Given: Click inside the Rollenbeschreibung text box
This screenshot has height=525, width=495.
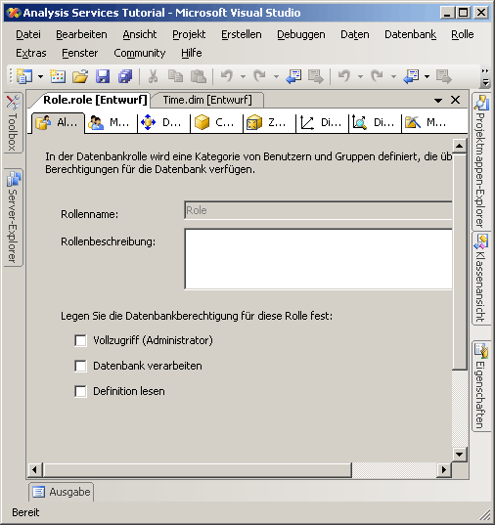Looking at the screenshot, I should (318, 259).
